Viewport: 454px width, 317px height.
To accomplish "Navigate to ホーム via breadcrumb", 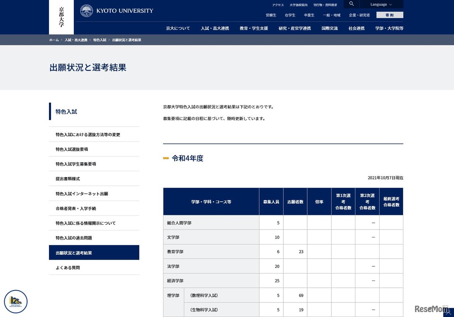I will click(x=54, y=40).
